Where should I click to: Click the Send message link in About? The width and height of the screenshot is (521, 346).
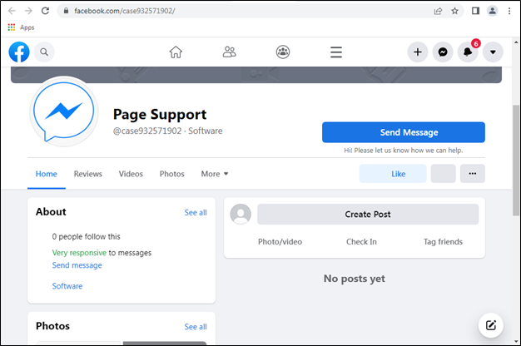pos(77,265)
